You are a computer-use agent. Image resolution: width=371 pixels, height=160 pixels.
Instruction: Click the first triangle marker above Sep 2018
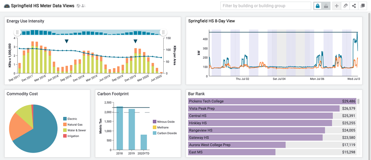coord(66,41)
